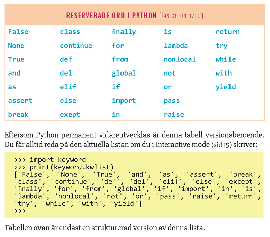This screenshot has height=237, width=270.
Task: Click the empty '>>>' prompt on the last code line
Action: tap(20, 211)
